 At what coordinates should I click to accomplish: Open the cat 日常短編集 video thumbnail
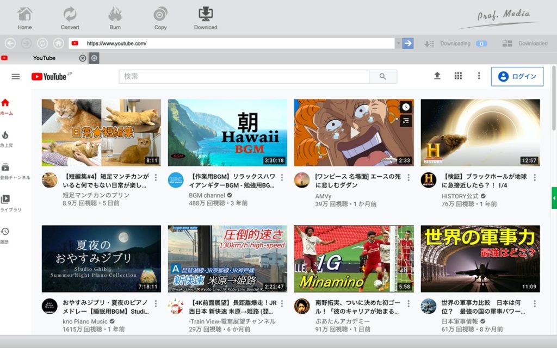pos(101,133)
